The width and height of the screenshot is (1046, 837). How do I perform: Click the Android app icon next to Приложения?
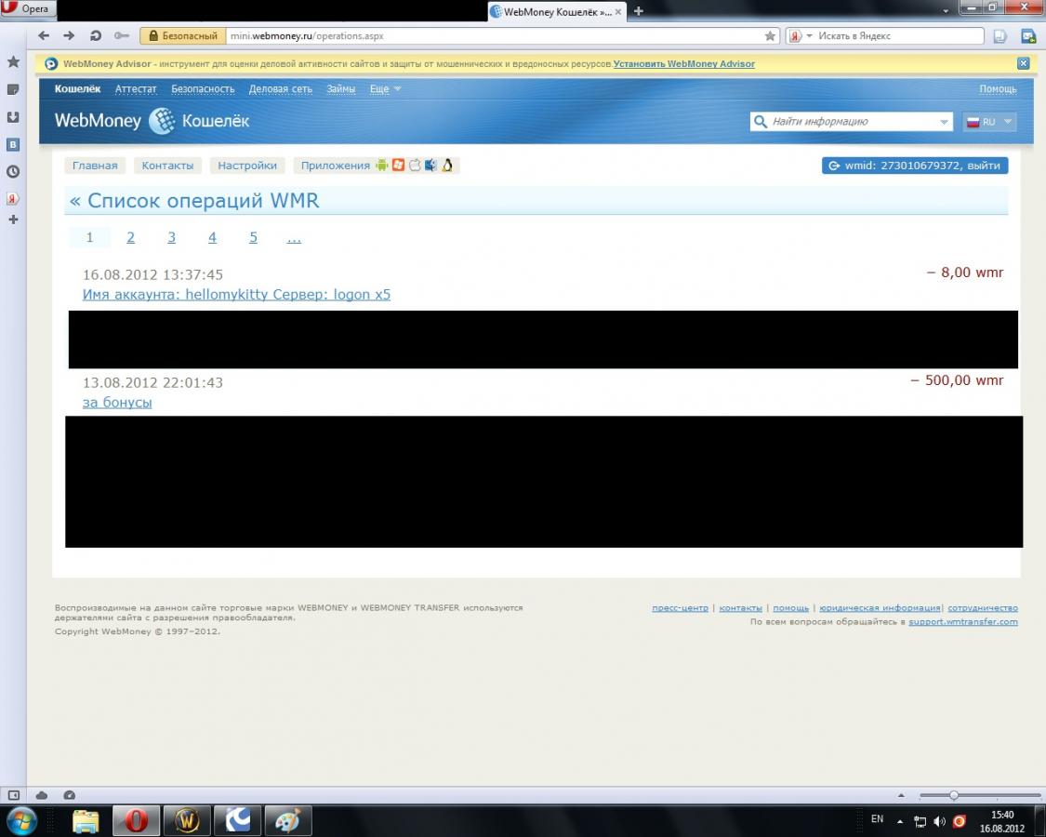coord(381,166)
